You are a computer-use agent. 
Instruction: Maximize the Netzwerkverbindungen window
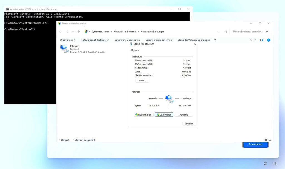(260, 24)
